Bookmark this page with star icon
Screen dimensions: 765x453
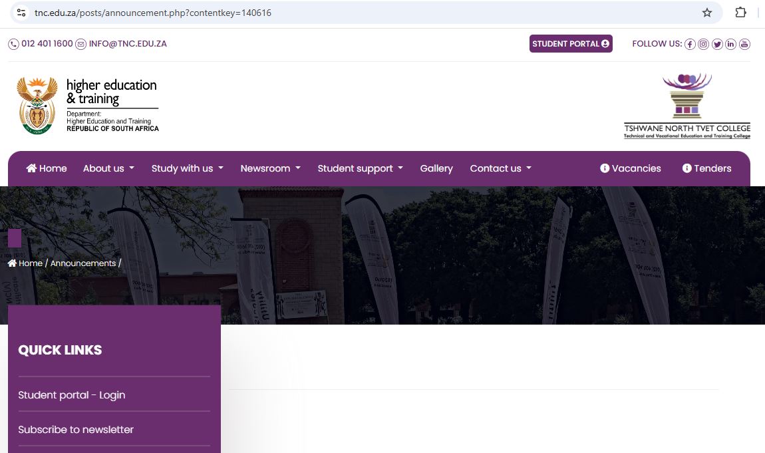coord(707,13)
